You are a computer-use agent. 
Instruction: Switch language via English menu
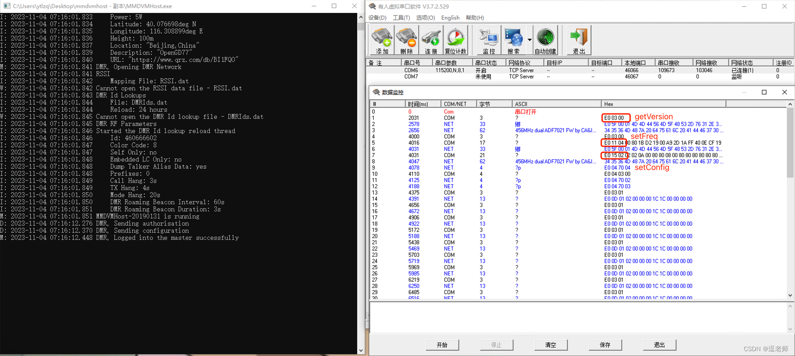pyautogui.click(x=450, y=18)
